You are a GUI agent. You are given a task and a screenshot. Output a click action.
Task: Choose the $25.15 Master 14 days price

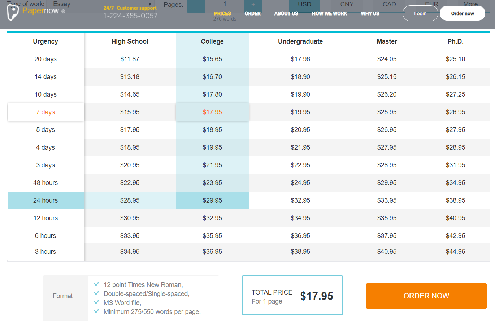[x=387, y=77]
